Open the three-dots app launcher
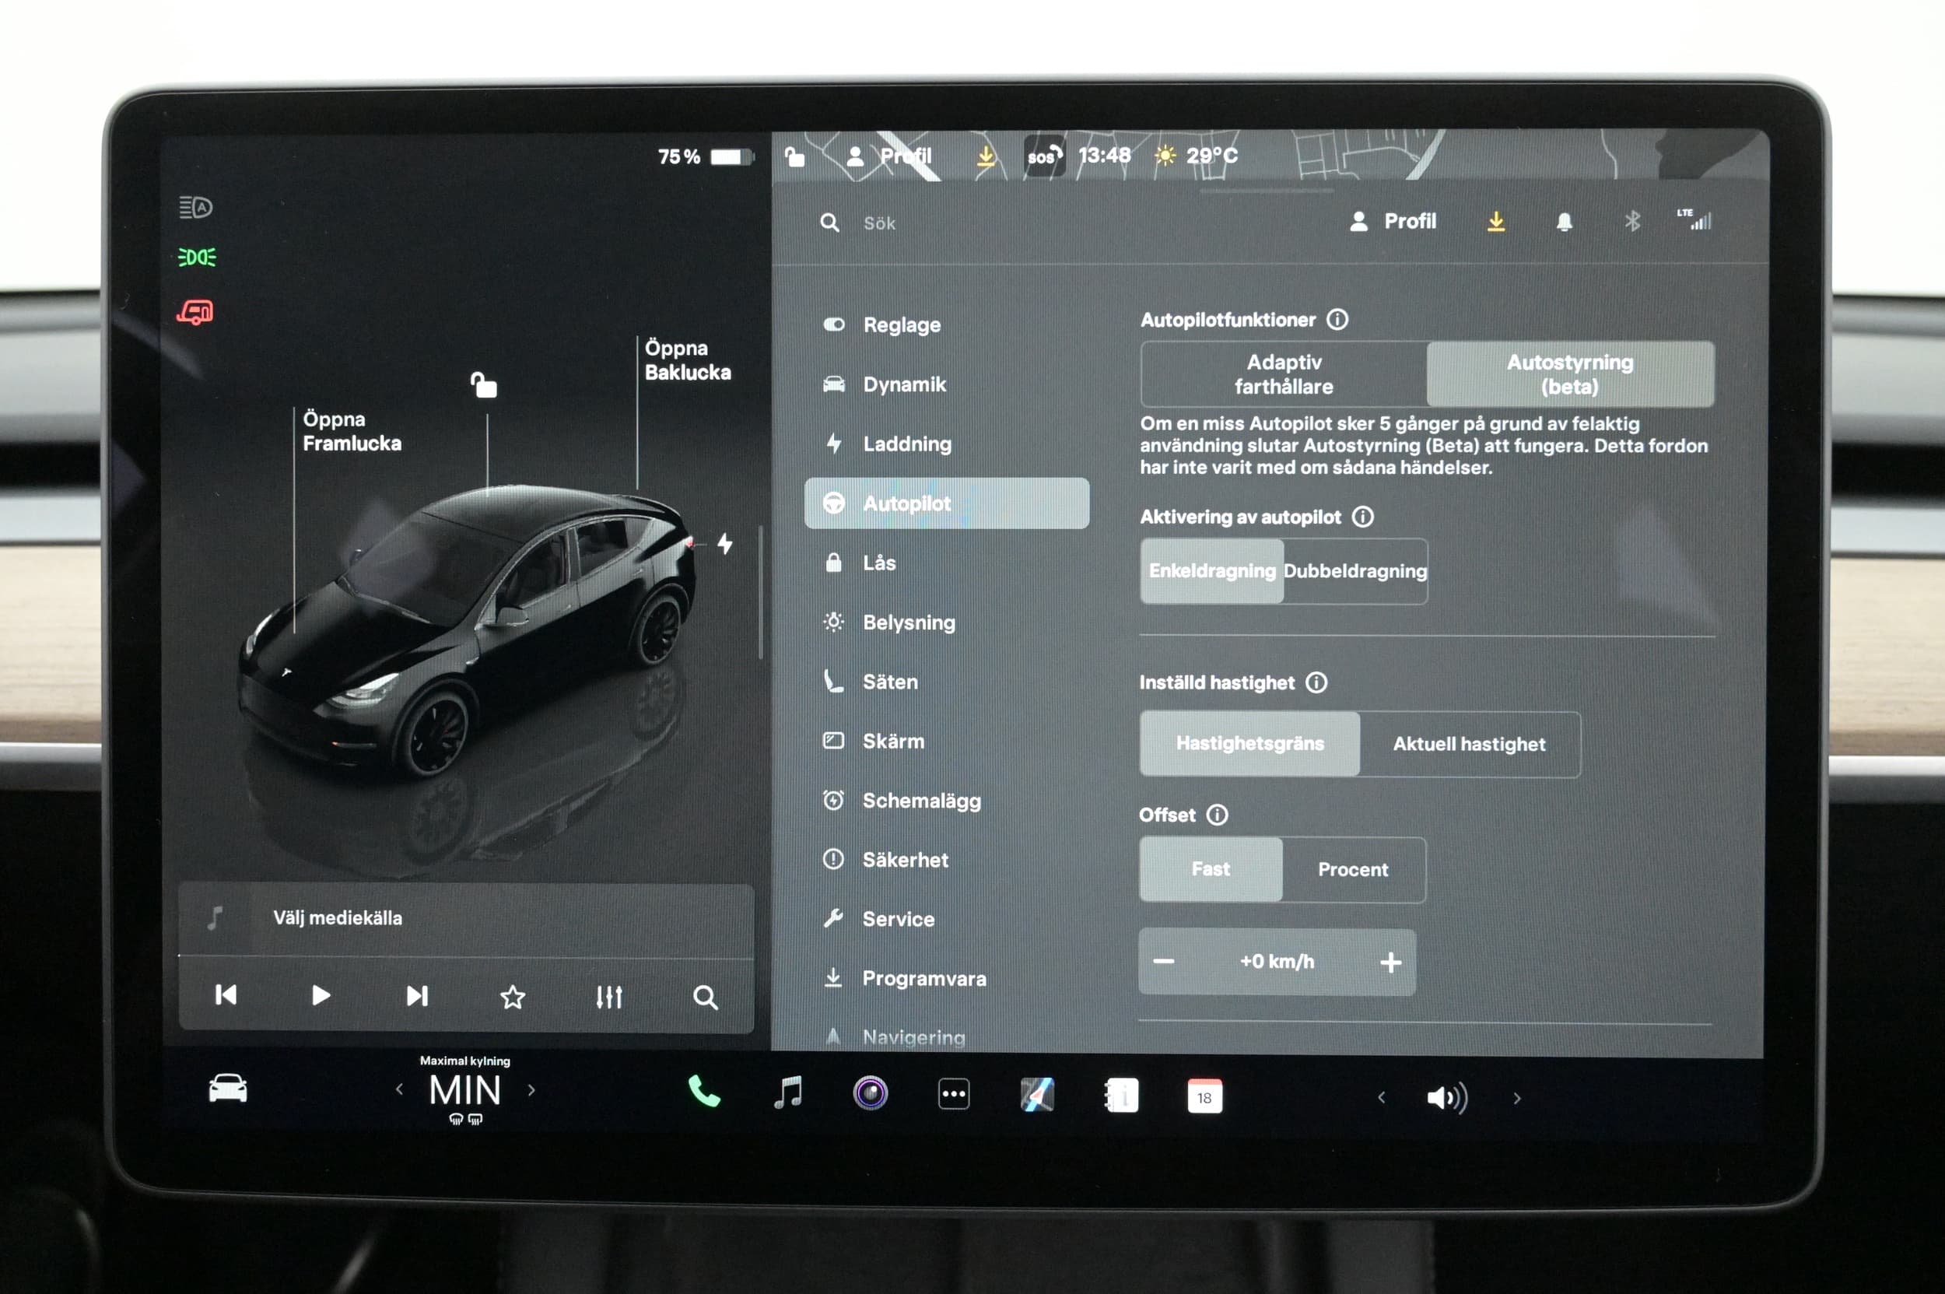Screen dimensions: 1945x1294 (954, 1094)
